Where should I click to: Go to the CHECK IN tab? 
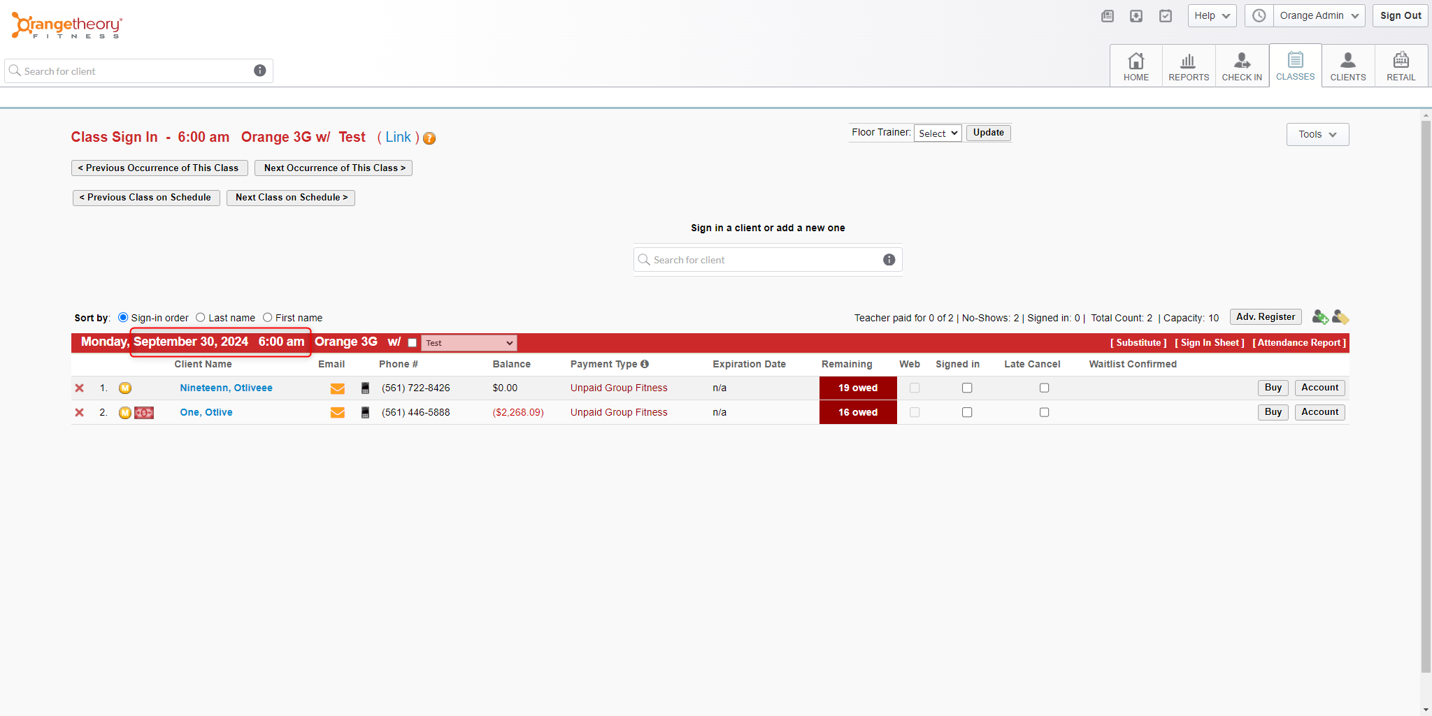(x=1242, y=66)
